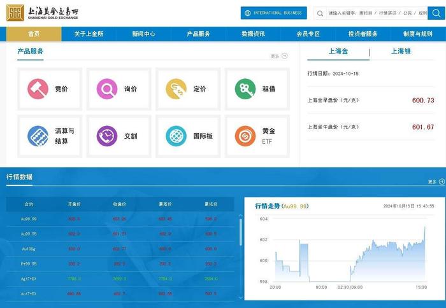
Task: Click the quote table scroll down arrow
Action: pyautogui.click(x=241, y=297)
